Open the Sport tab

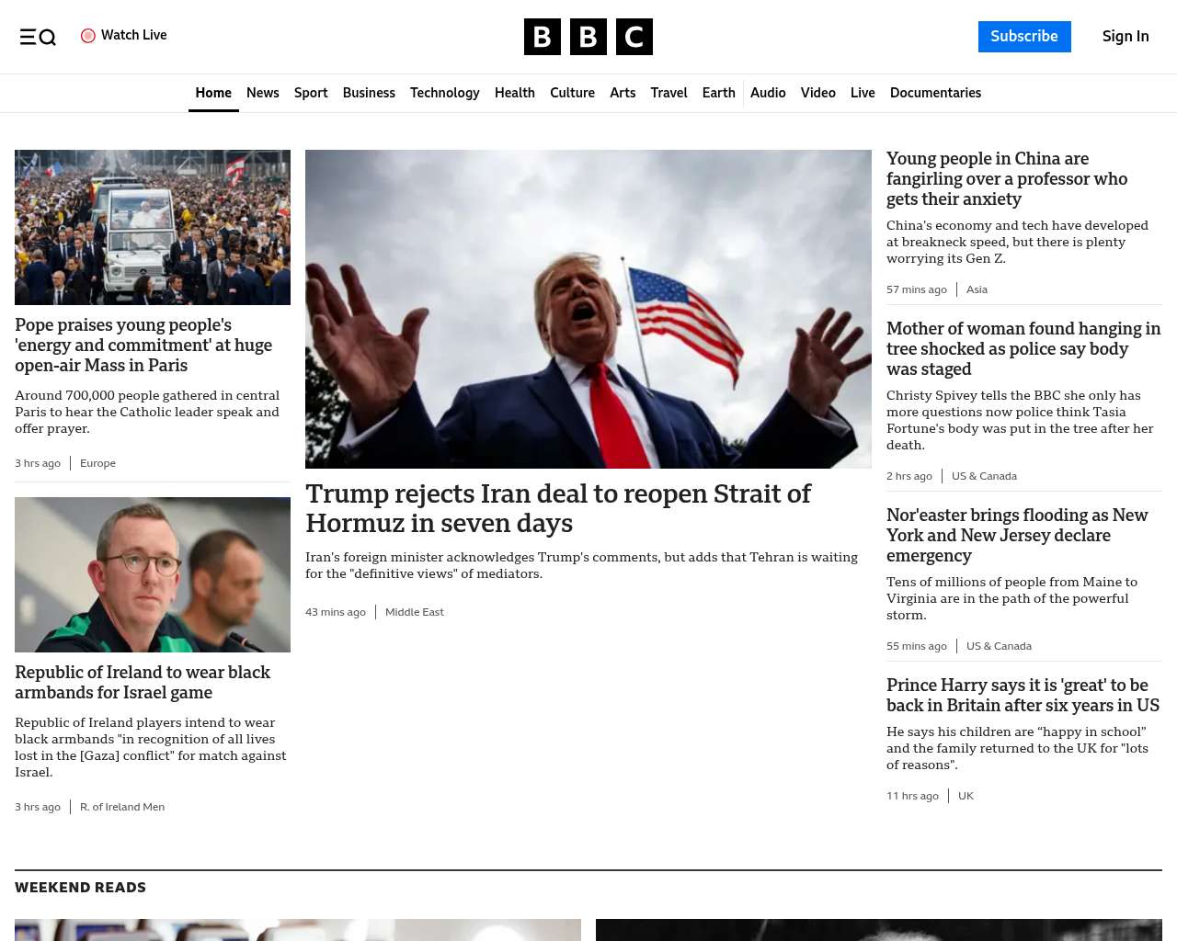(x=311, y=93)
